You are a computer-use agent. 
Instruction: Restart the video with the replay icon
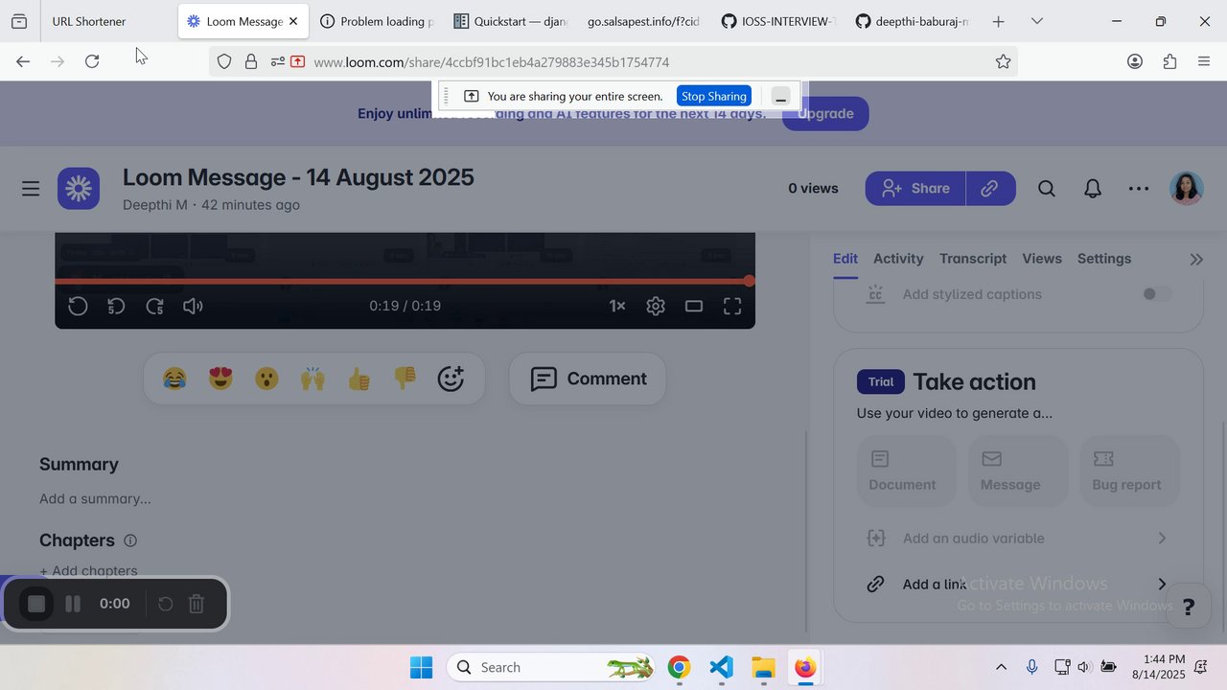(78, 307)
